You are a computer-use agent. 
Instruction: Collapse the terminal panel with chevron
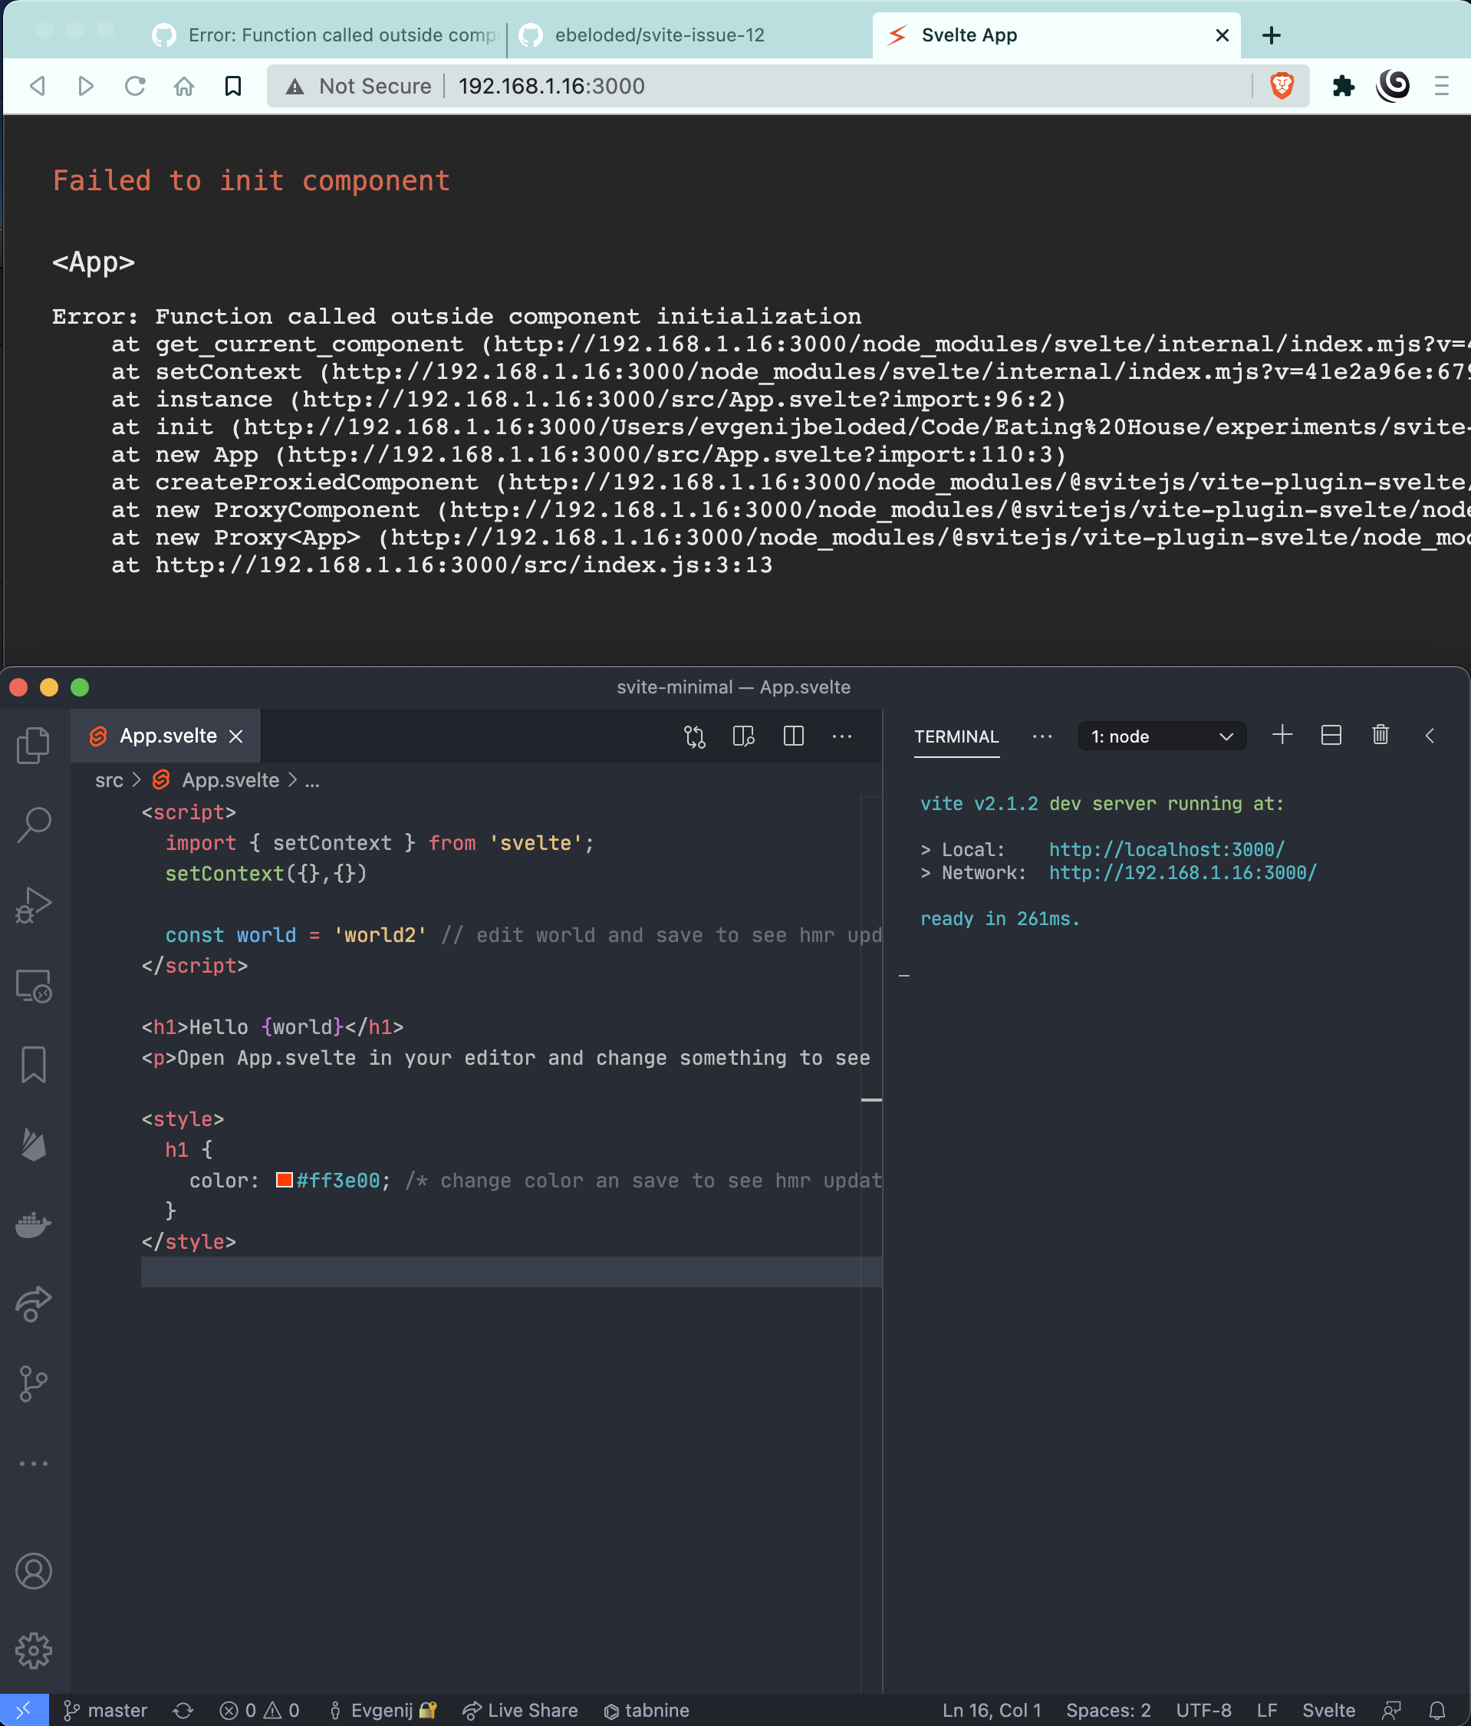(x=1431, y=736)
